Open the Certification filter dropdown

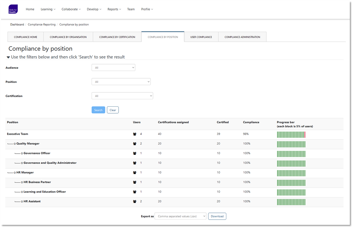point(122,96)
